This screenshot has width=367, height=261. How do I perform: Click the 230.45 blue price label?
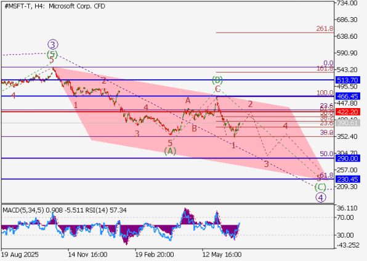click(x=347, y=179)
